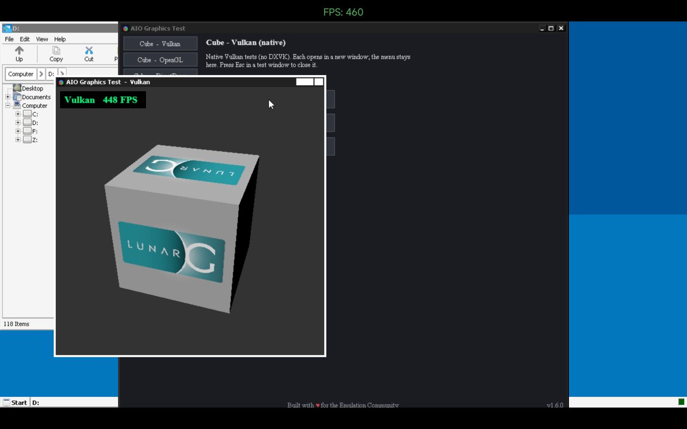
Task: Close the AIO Graphics Test main window
Action: coord(561,28)
